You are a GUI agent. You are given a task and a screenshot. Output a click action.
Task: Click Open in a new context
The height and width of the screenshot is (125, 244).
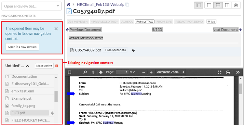click(22, 47)
